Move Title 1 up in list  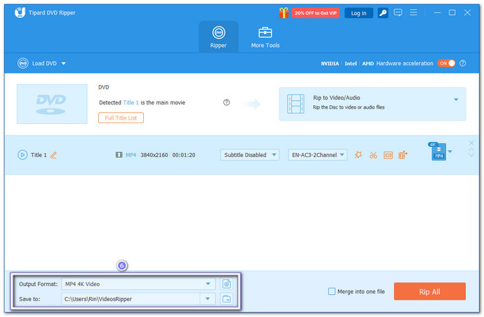472,150
